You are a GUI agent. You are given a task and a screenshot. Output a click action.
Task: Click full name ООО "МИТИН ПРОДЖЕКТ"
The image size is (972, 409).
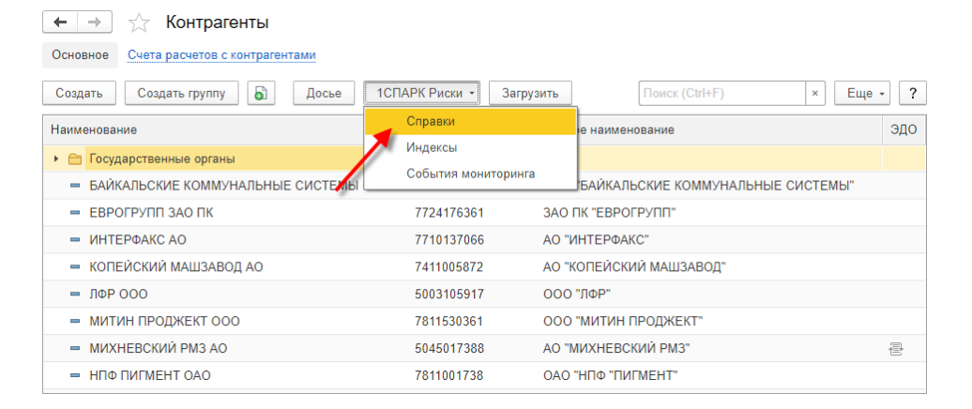pos(622,322)
